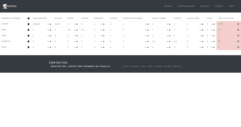Delete the VESTRIT member row
The image size is (241, 127).
(29, 24)
